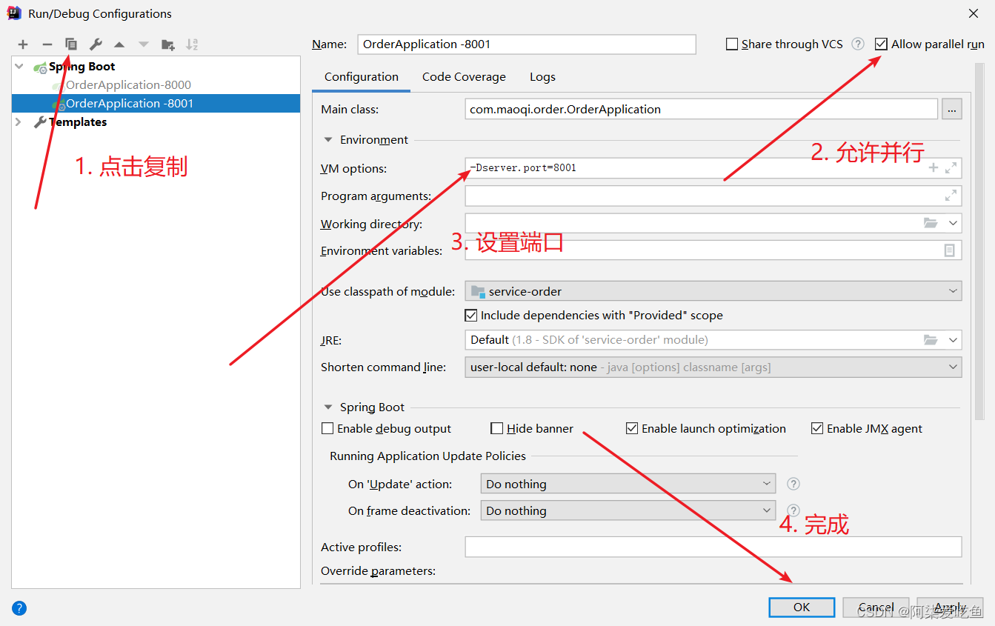Browse folder for JRE path
The height and width of the screenshot is (626, 995).
[931, 340]
